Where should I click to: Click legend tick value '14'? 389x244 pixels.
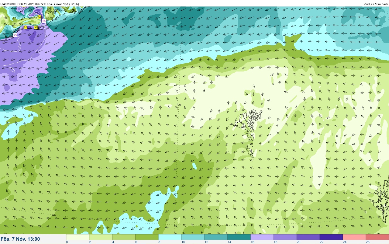229,242
